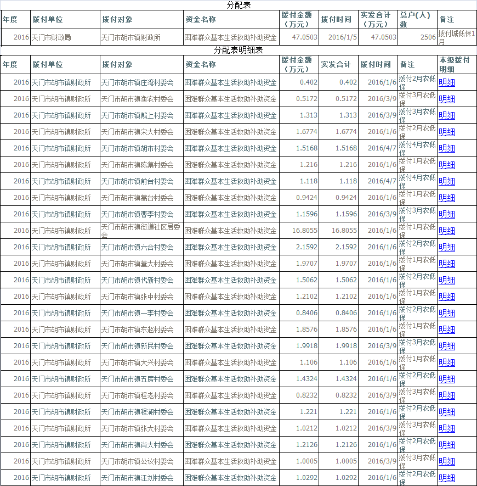Select the 天门市财政局 cell
The height and width of the screenshot is (486, 477).
coord(65,37)
